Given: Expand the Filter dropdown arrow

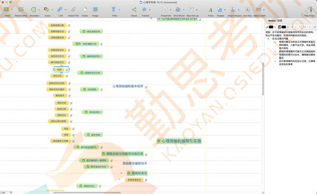Looking at the screenshot, I should (x=119, y=10).
